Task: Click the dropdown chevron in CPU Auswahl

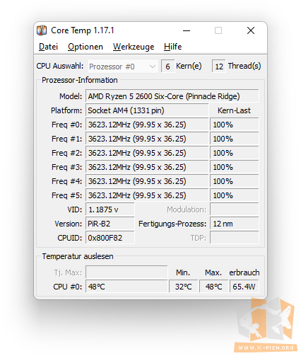Action: coord(153,67)
